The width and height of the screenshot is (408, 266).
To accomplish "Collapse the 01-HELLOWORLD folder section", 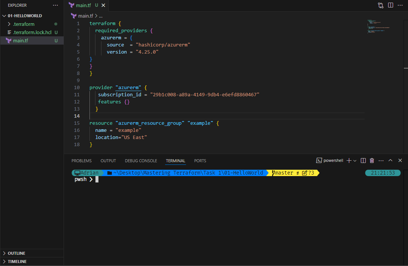I will click(x=25, y=16).
